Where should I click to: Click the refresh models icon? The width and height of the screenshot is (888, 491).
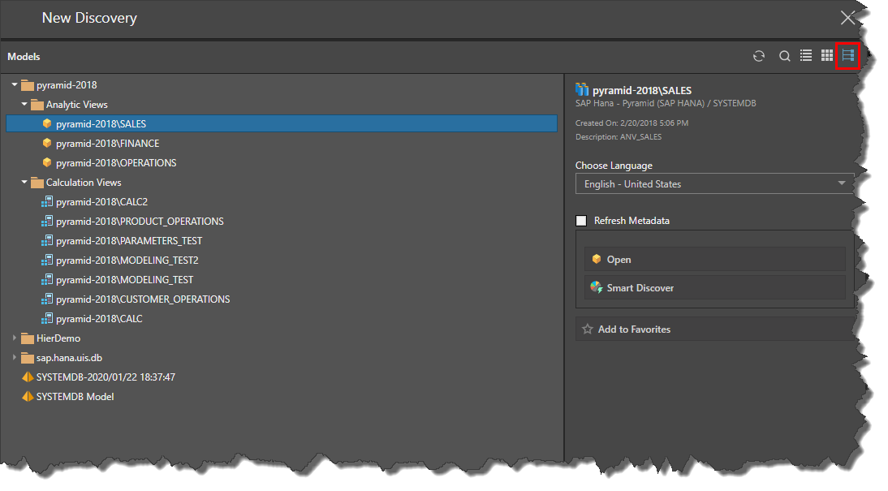tap(759, 56)
